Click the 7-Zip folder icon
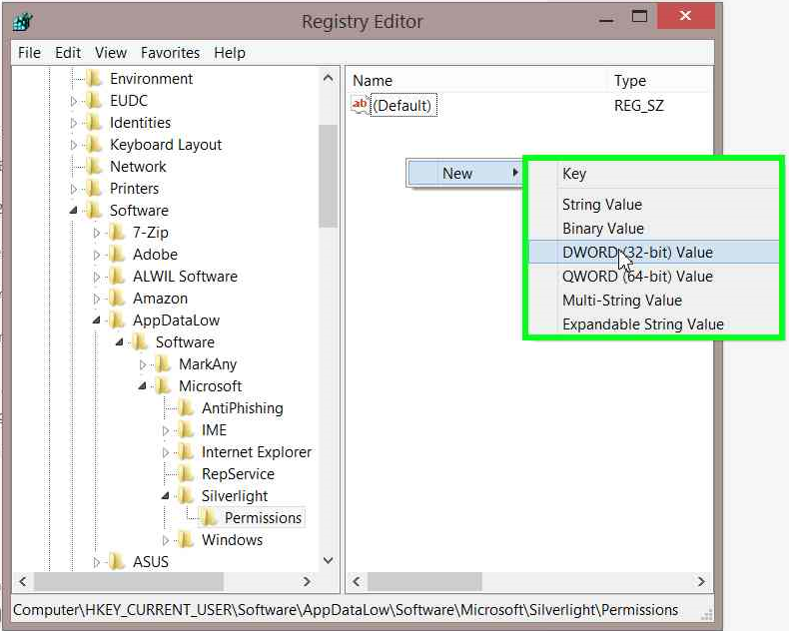This screenshot has height=631, width=789. [117, 233]
